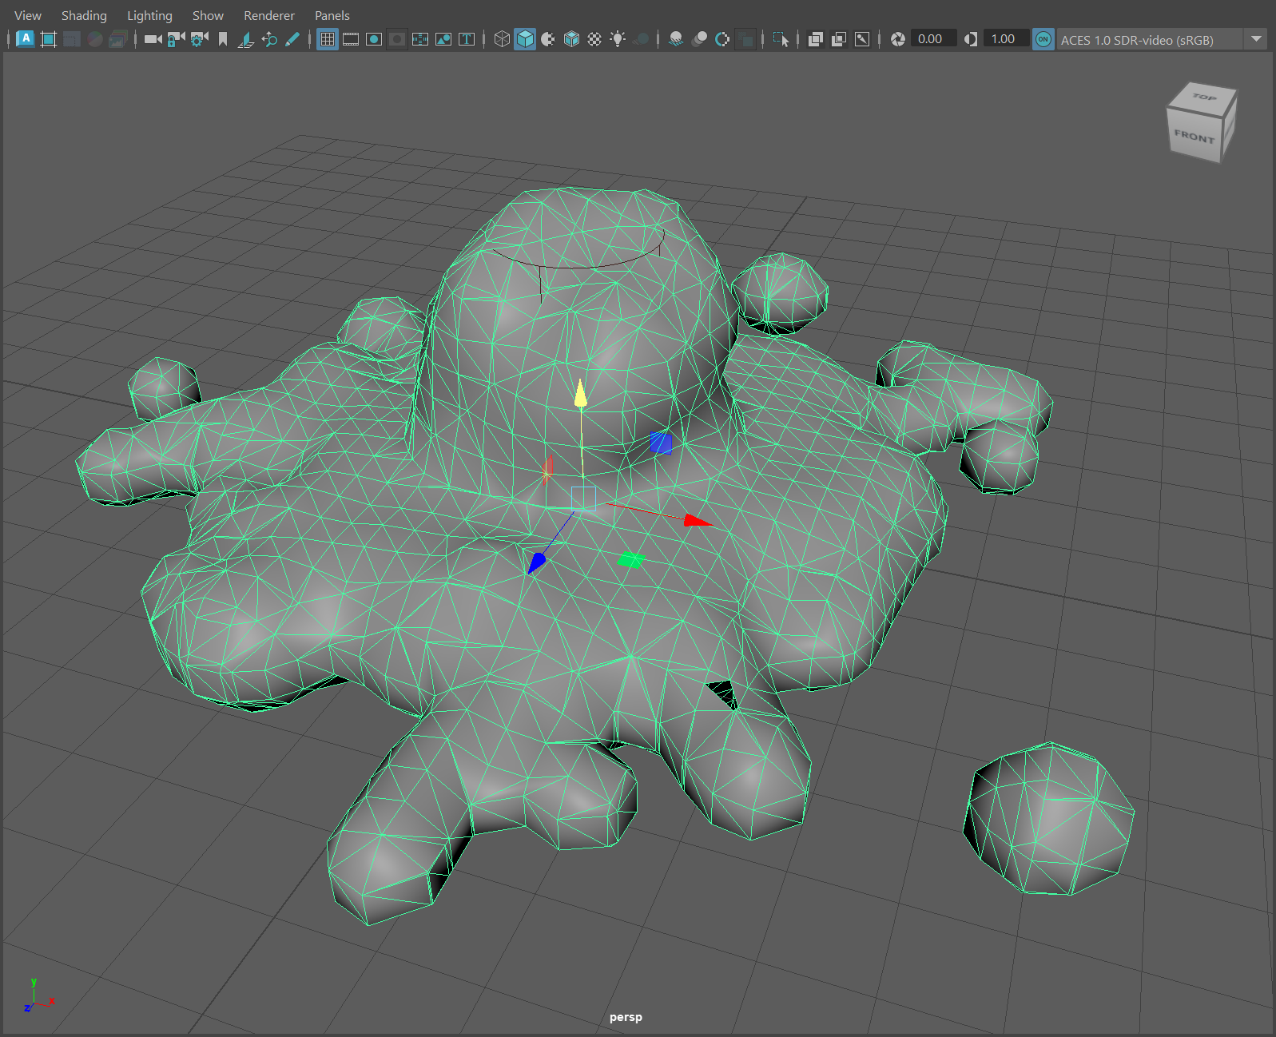Toggle the Depth of Field icon
This screenshot has width=1276, height=1037.
pyautogui.click(x=745, y=39)
